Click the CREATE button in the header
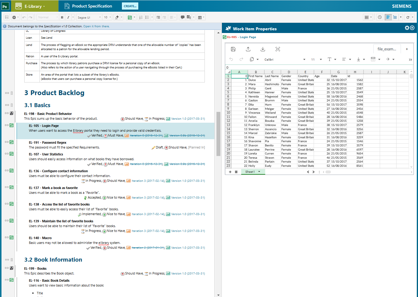This screenshot has height=297, width=418. (x=130, y=6)
